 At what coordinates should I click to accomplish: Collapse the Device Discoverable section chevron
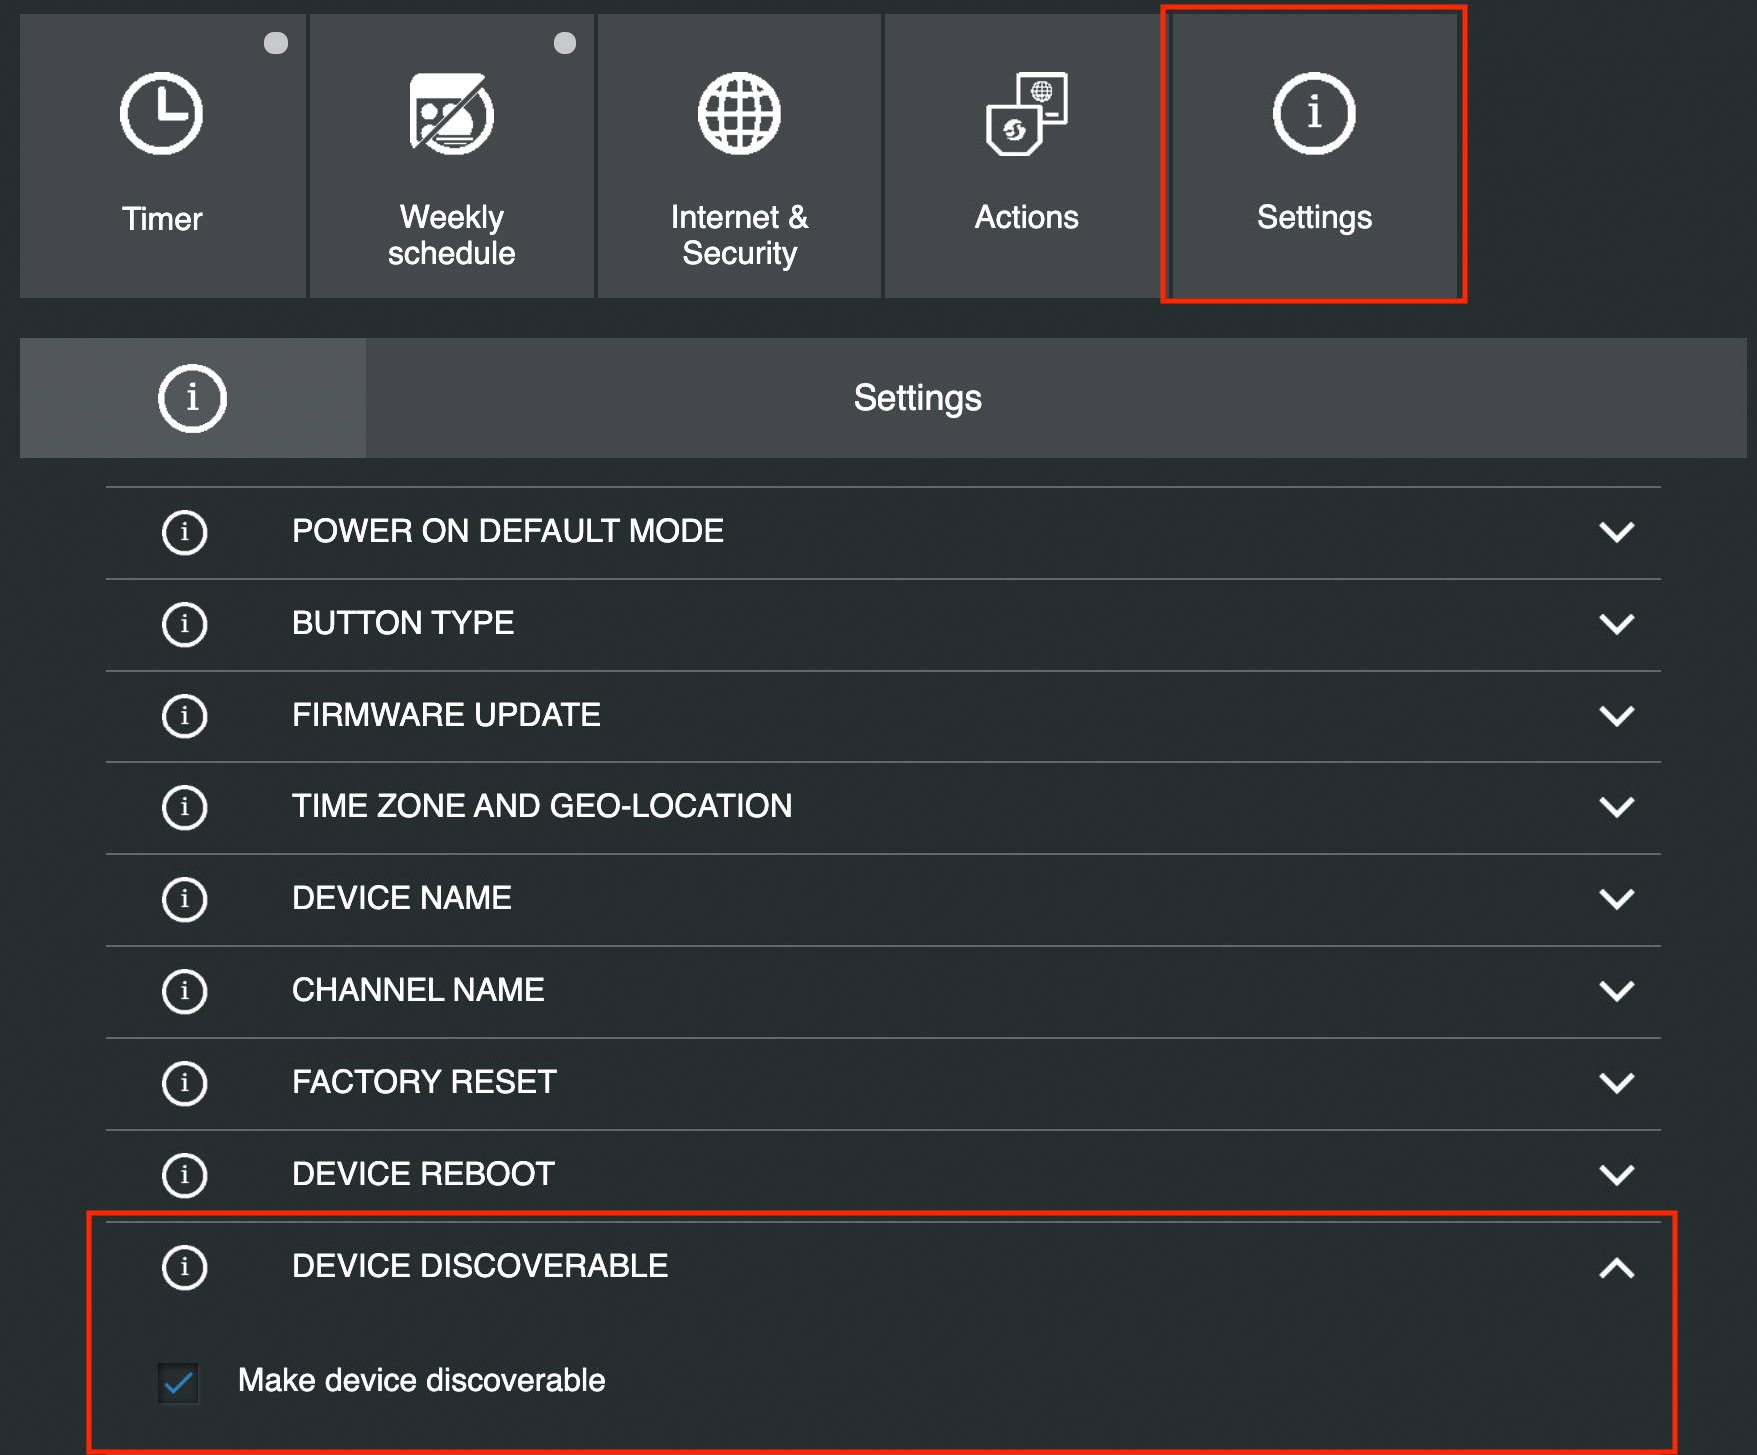tap(1616, 1268)
